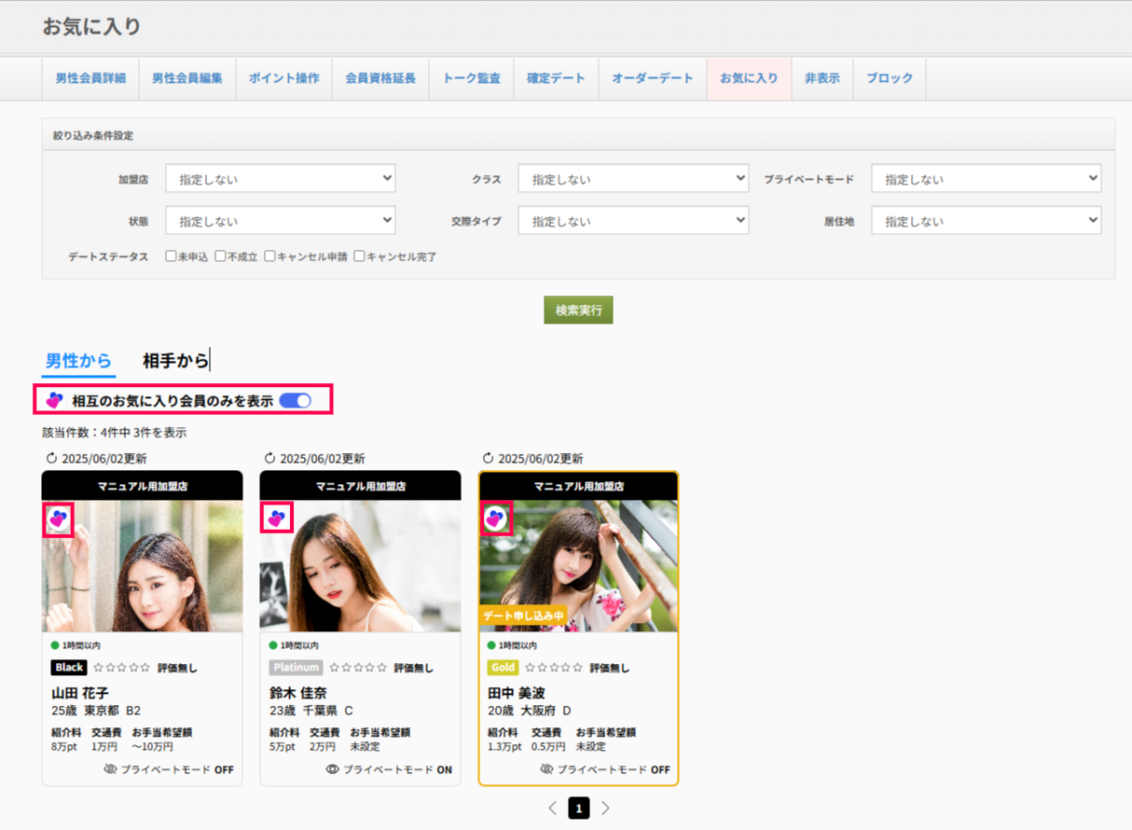Open 男性会員編集 tab
Viewport: 1132px width, 830px height.
click(187, 78)
